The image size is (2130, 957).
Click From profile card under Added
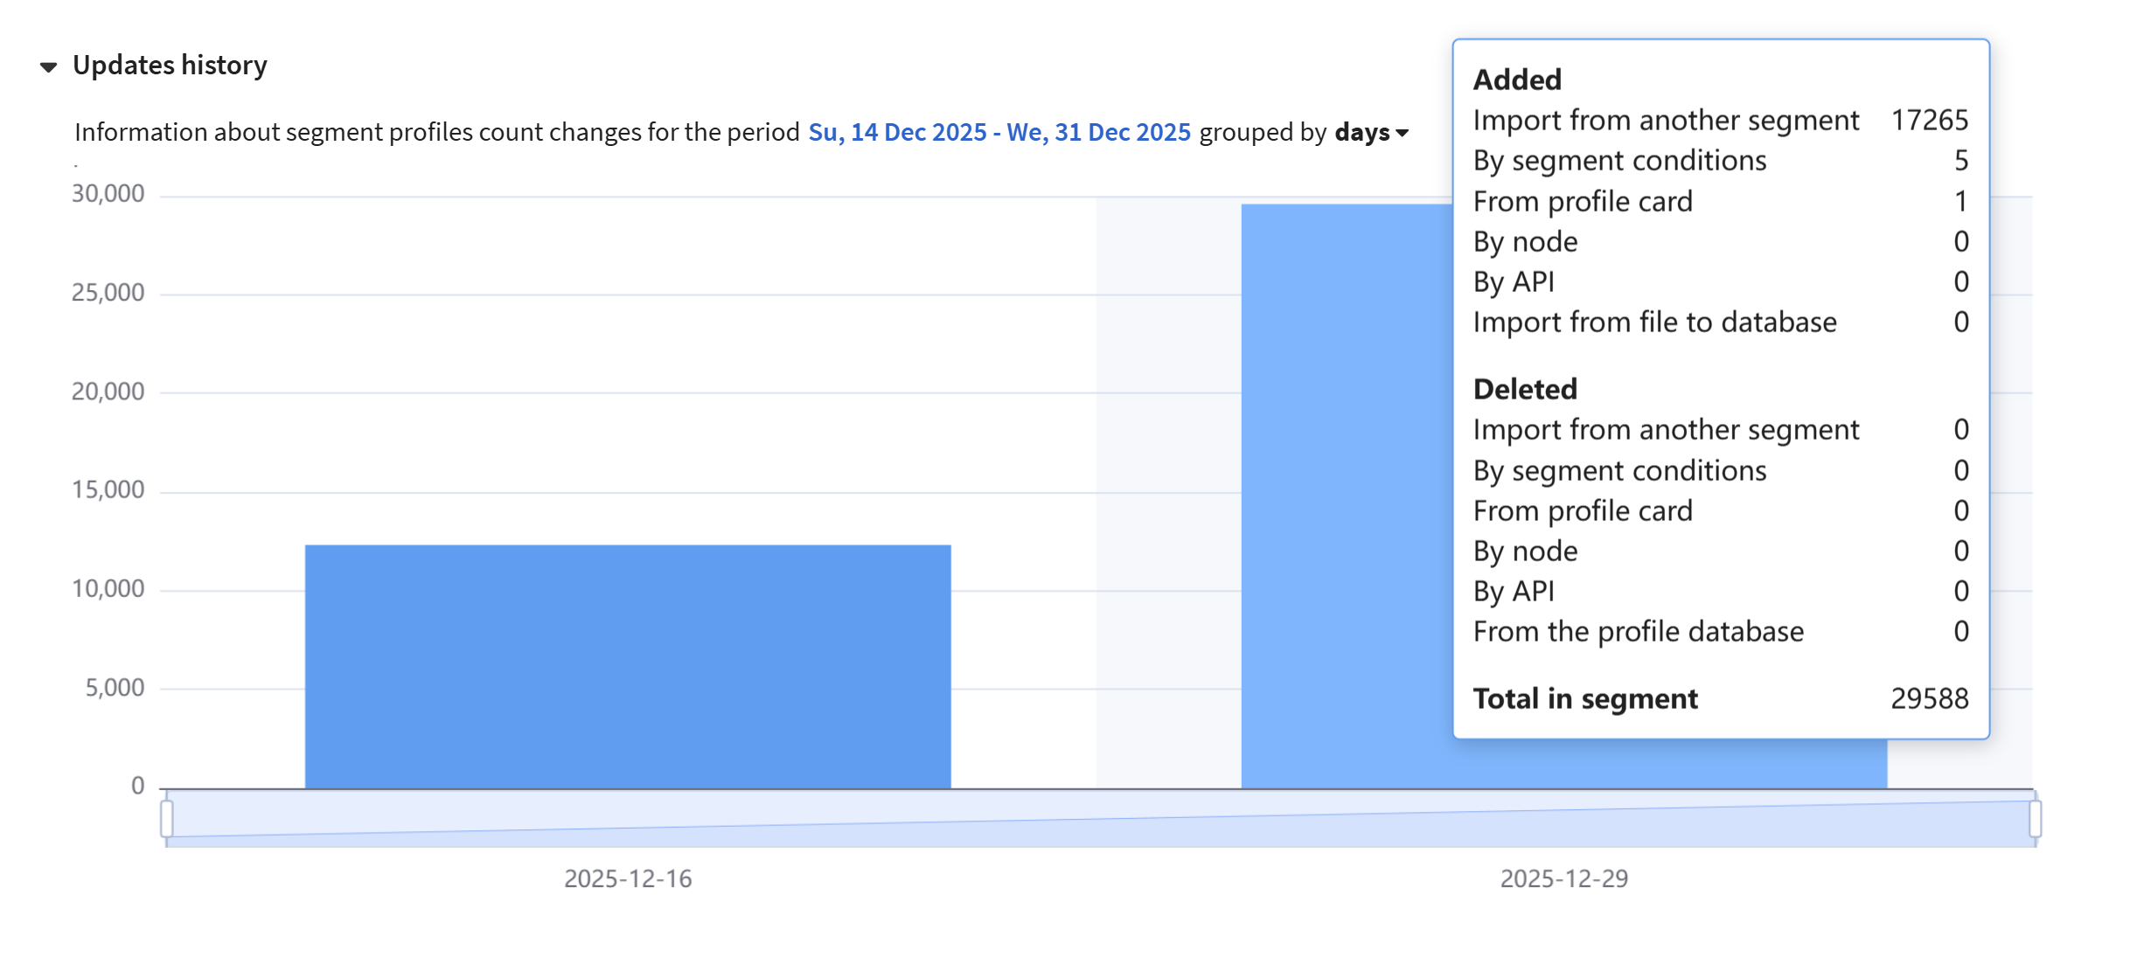click(x=1583, y=202)
